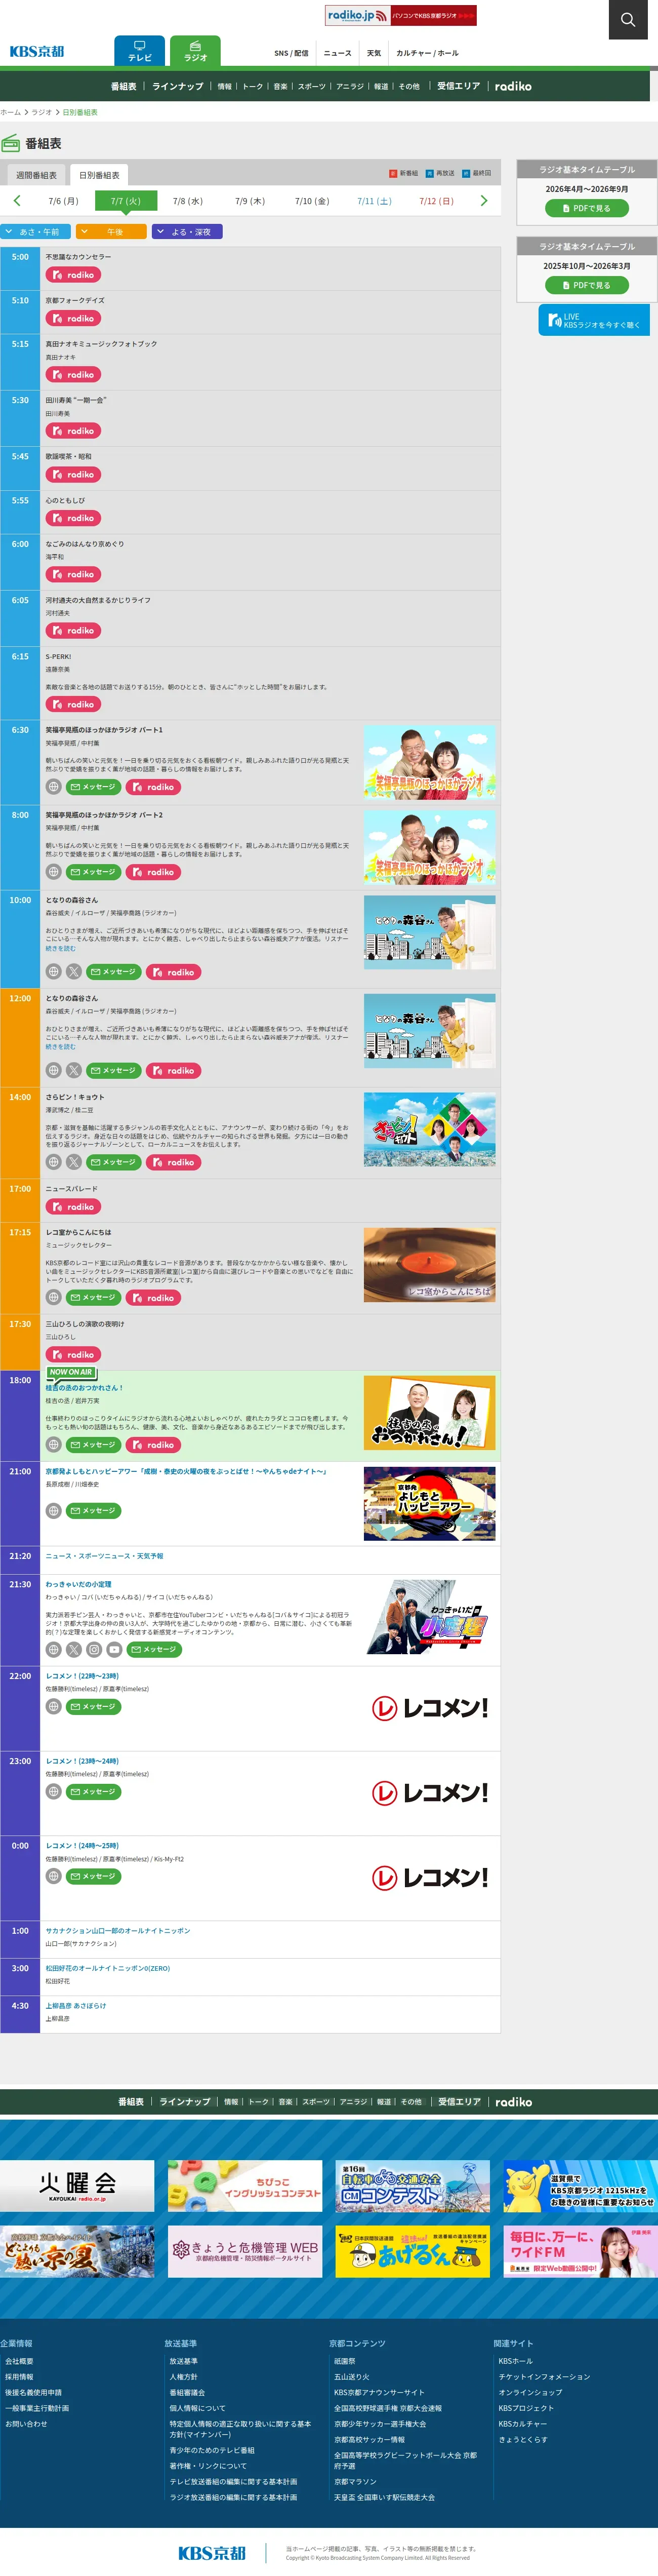View PDF for 2025年10月〜2026年3月 timetable
Screen dimensions: 658x2576
coord(587,285)
